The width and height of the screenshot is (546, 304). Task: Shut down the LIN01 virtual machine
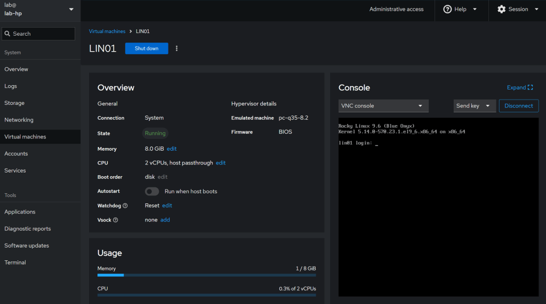147,48
